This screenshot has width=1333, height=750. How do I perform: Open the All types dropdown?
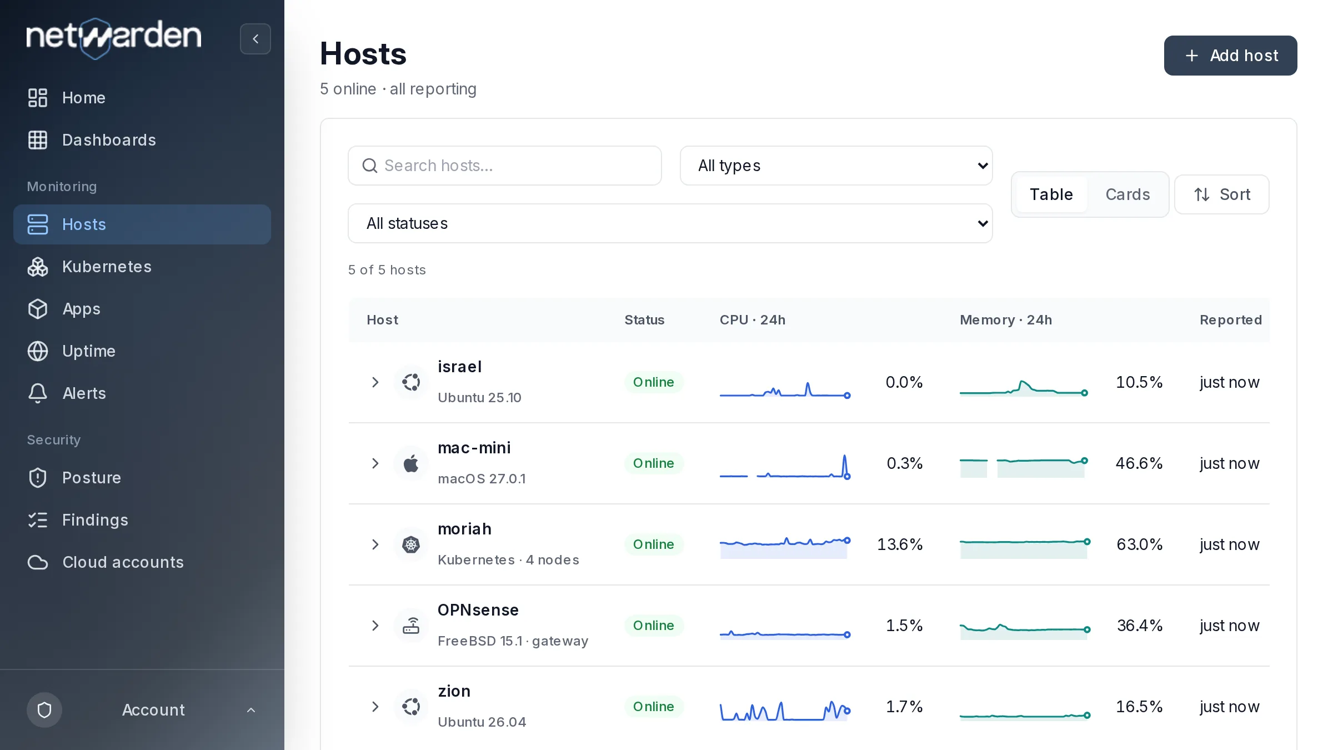pos(836,166)
